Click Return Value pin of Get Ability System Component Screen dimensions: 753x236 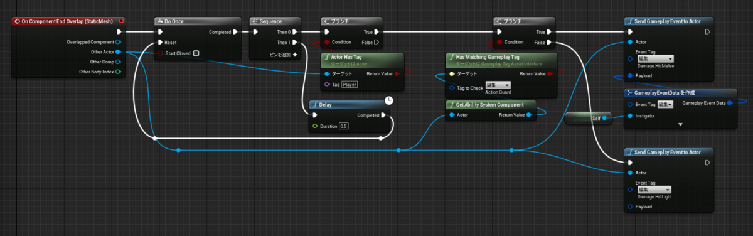(529, 115)
